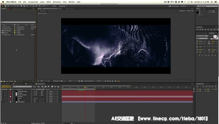Open the Composition menu
This screenshot has width=219, height=124.
point(33,2)
